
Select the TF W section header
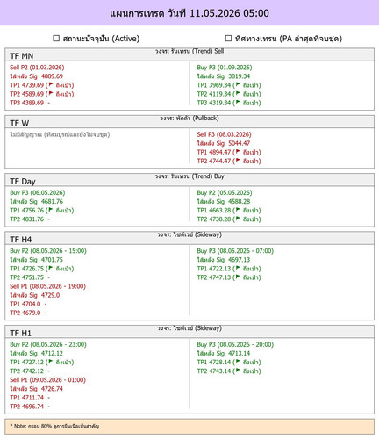coord(189,121)
